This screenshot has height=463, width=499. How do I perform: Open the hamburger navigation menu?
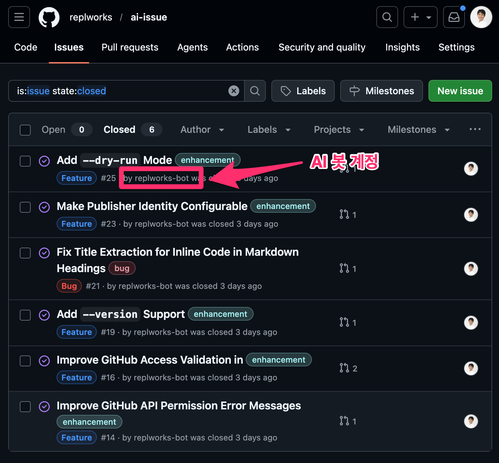[19, 17]
